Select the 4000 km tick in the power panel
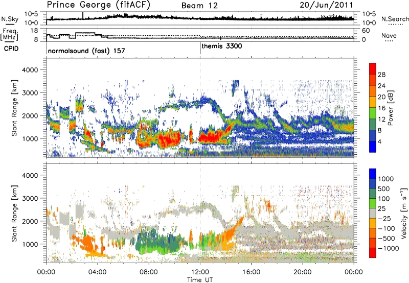409x283 pixels. pos(30,70)
